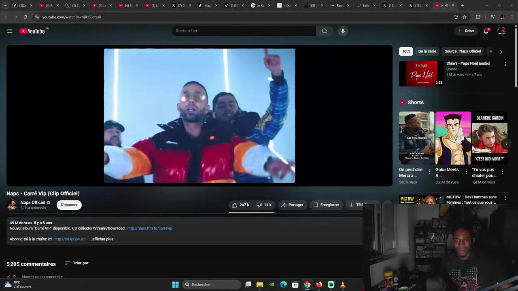
Task: Go back in browser history
Action: click(6, 17)
